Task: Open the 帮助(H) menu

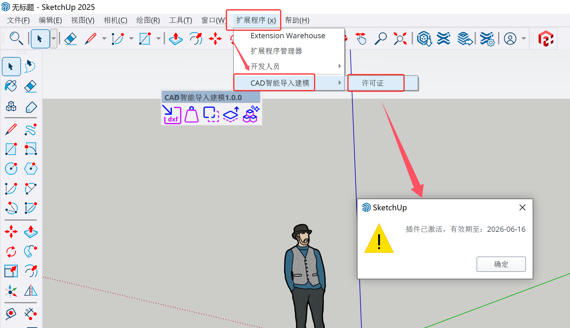Action: click(x=297, y=20)
